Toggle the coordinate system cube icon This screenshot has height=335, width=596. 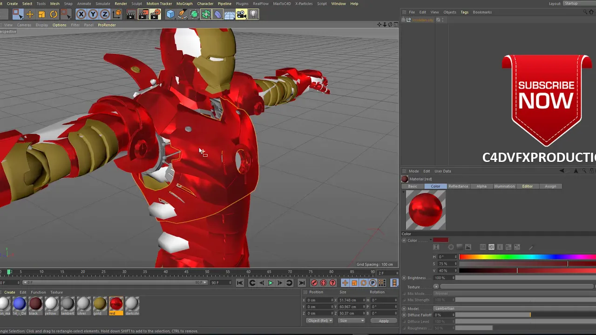117,14
